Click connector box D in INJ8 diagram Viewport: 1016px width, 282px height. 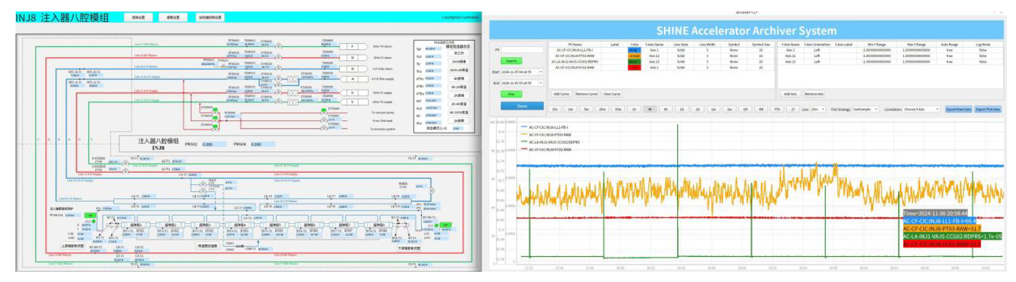pos(353,57)
